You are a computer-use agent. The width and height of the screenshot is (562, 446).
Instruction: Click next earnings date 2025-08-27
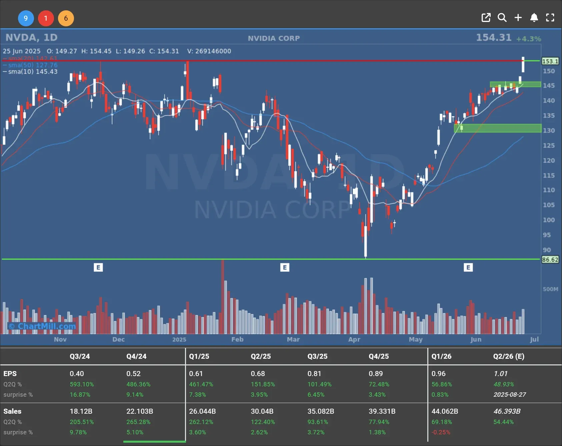pyautogui.click(x=510, y=395)
